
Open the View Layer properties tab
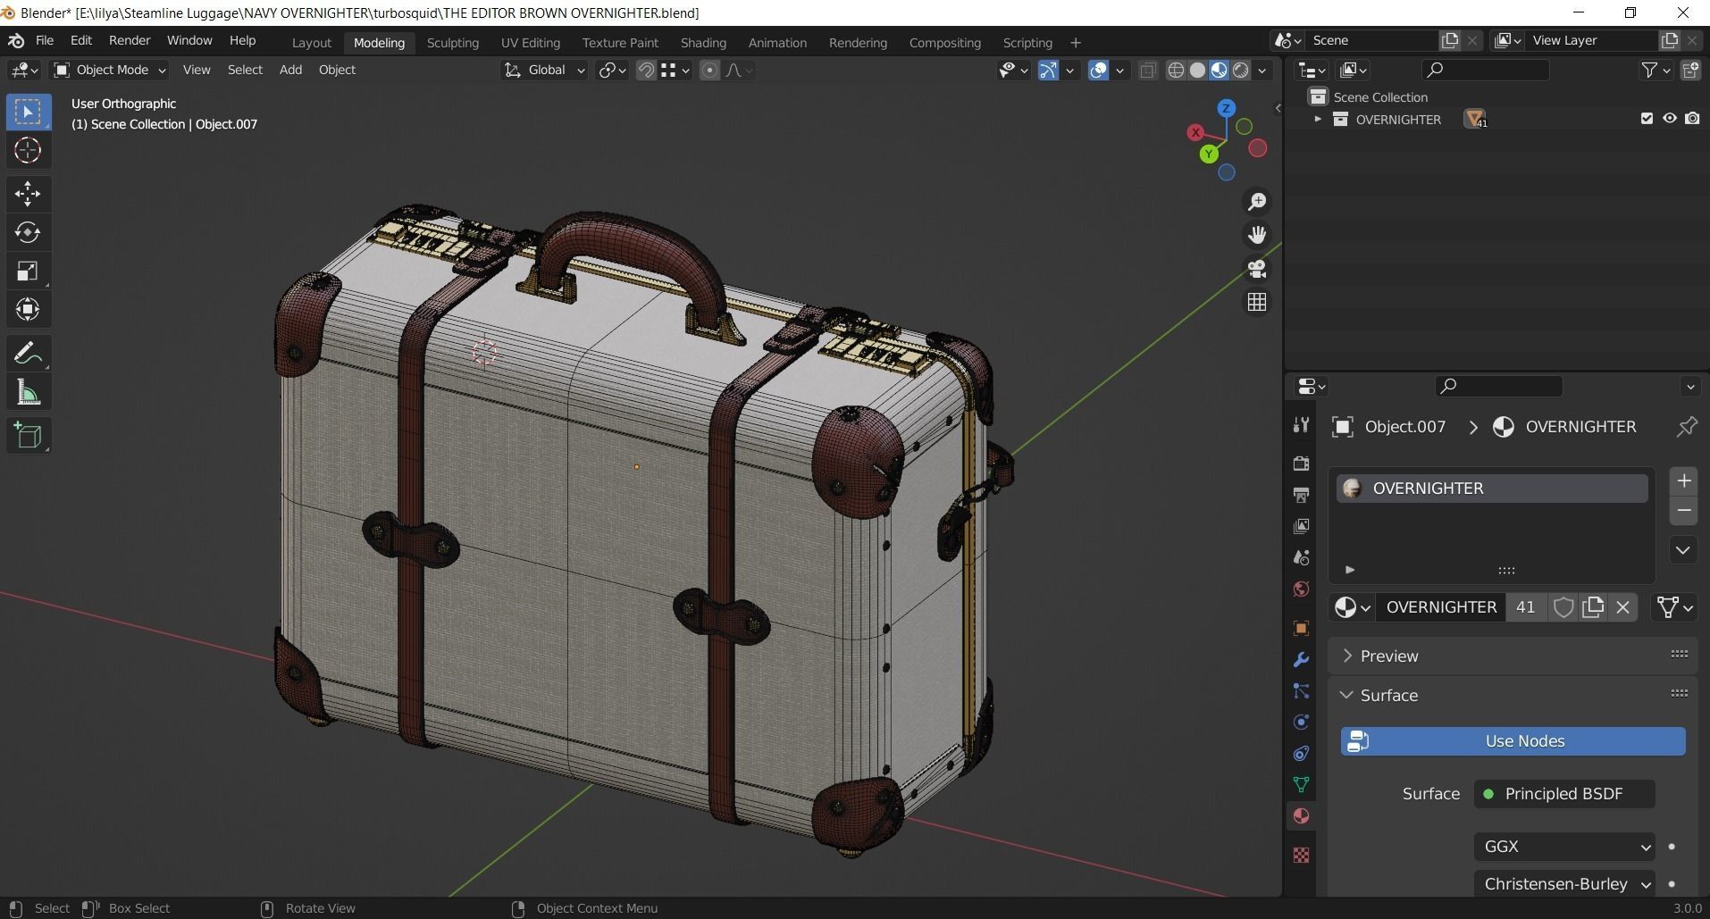[1301, 526]
